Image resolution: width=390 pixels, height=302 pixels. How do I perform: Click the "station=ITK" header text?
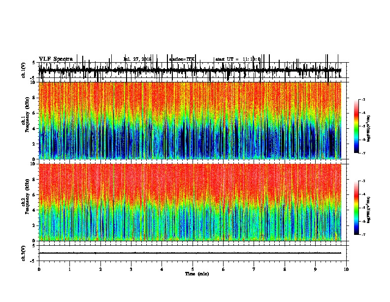182,59
